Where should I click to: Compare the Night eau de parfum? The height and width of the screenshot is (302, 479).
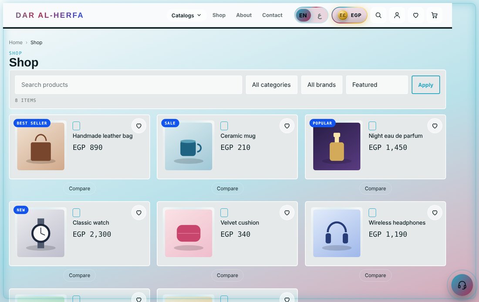[375, 189]
